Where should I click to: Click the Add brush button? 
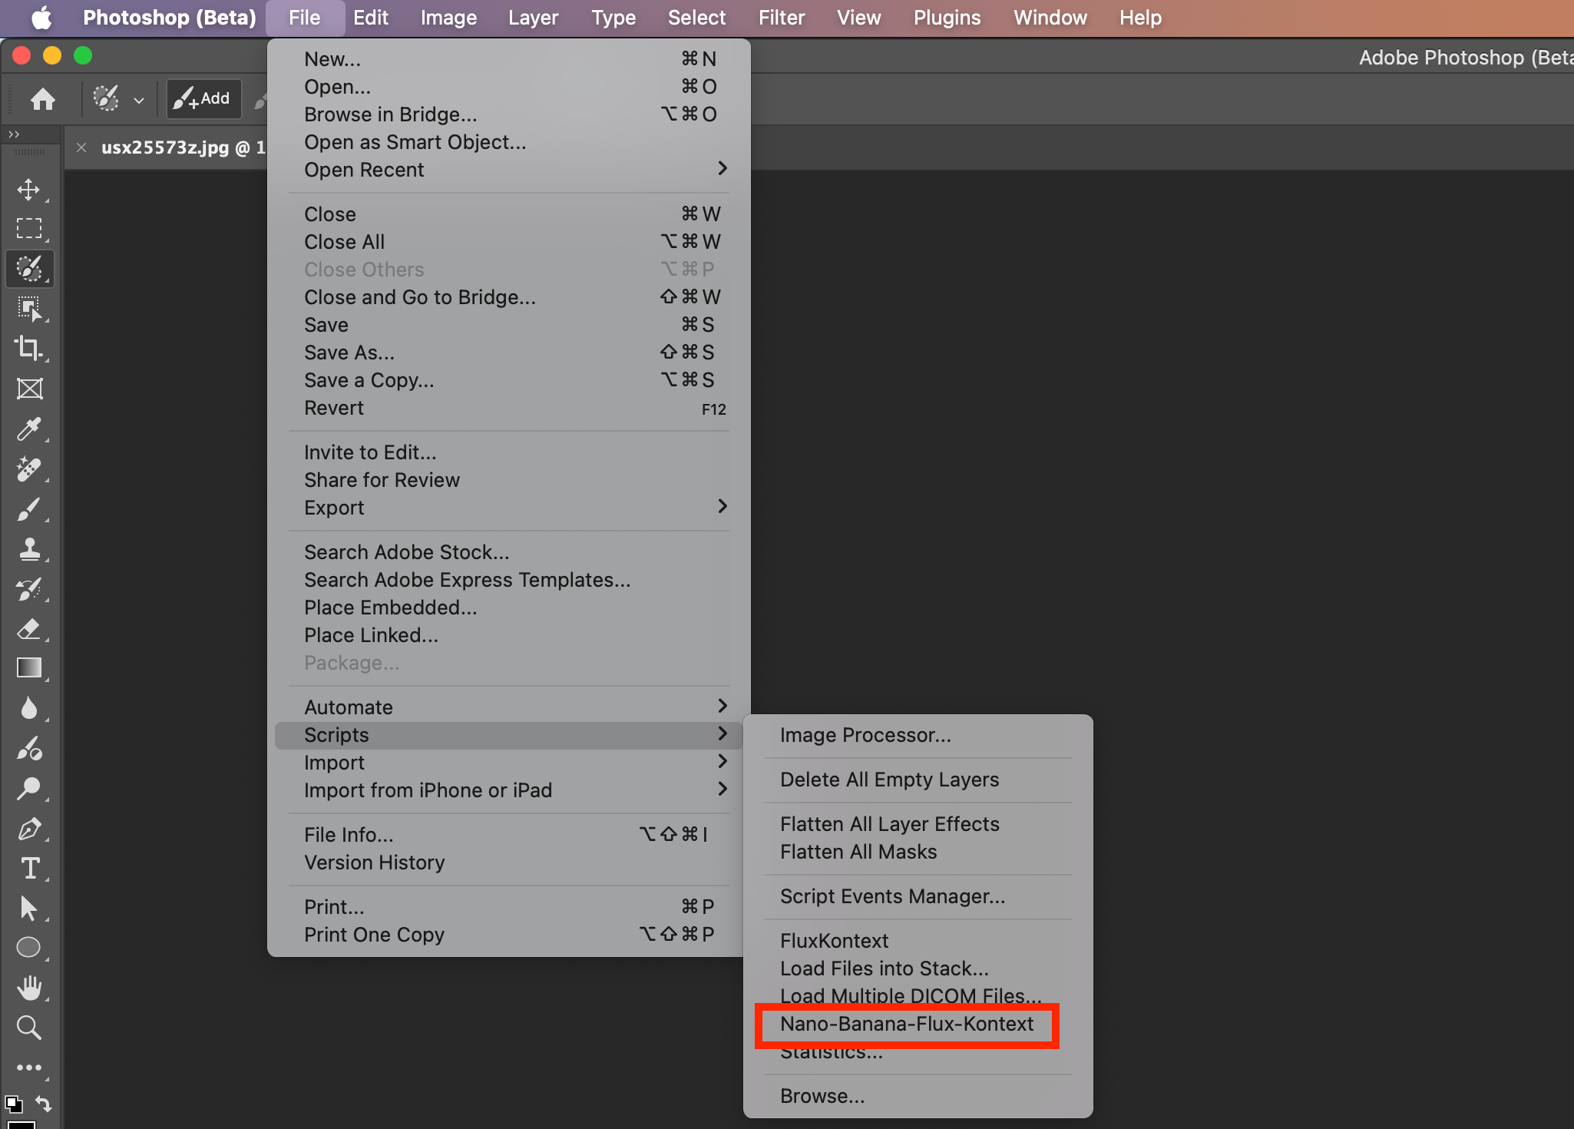(x=203, y=98)
